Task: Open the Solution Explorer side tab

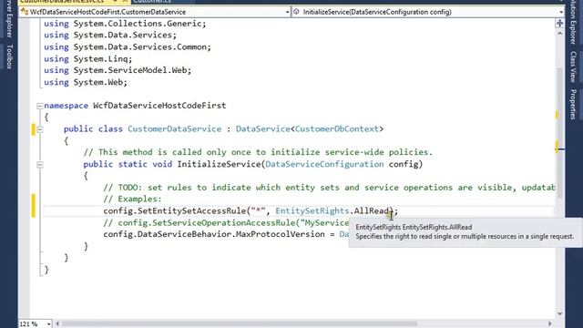Action: pos(573,22)
